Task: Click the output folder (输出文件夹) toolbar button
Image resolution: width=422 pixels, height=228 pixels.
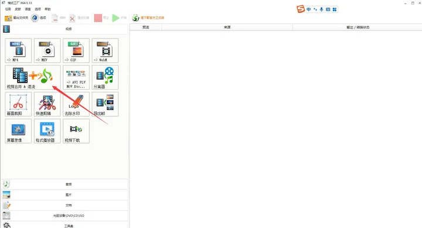Action: [16, 18]
